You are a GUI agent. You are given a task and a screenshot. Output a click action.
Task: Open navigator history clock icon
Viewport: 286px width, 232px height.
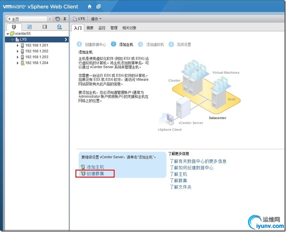click(x=58, y=19)
